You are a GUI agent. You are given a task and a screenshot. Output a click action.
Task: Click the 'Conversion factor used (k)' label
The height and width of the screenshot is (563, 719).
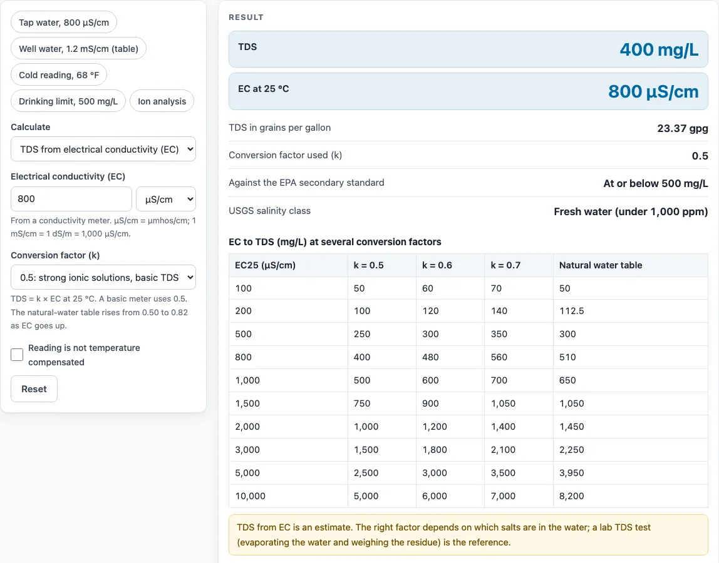pyautogui.click(x=285, y=155)
